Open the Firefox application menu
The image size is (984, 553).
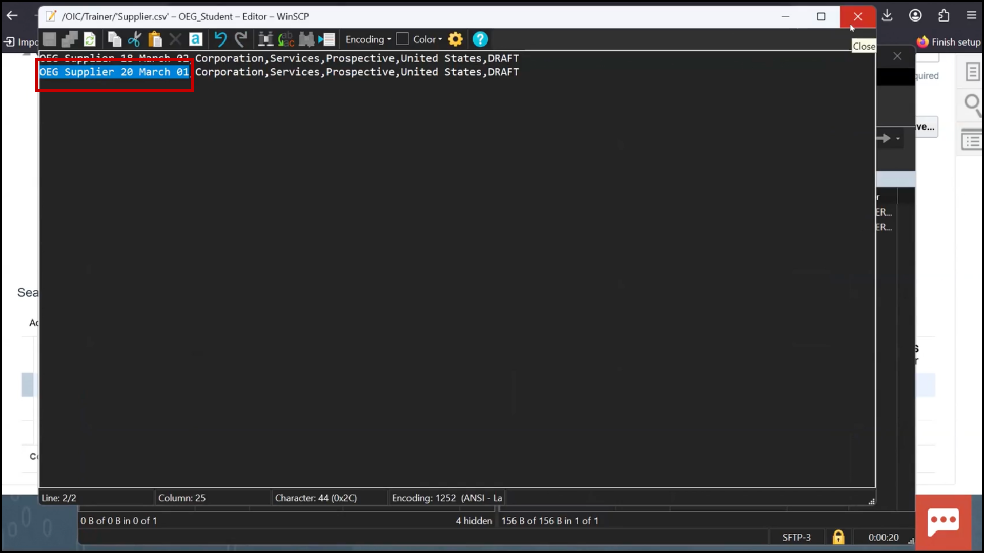[x=971, y=15]
